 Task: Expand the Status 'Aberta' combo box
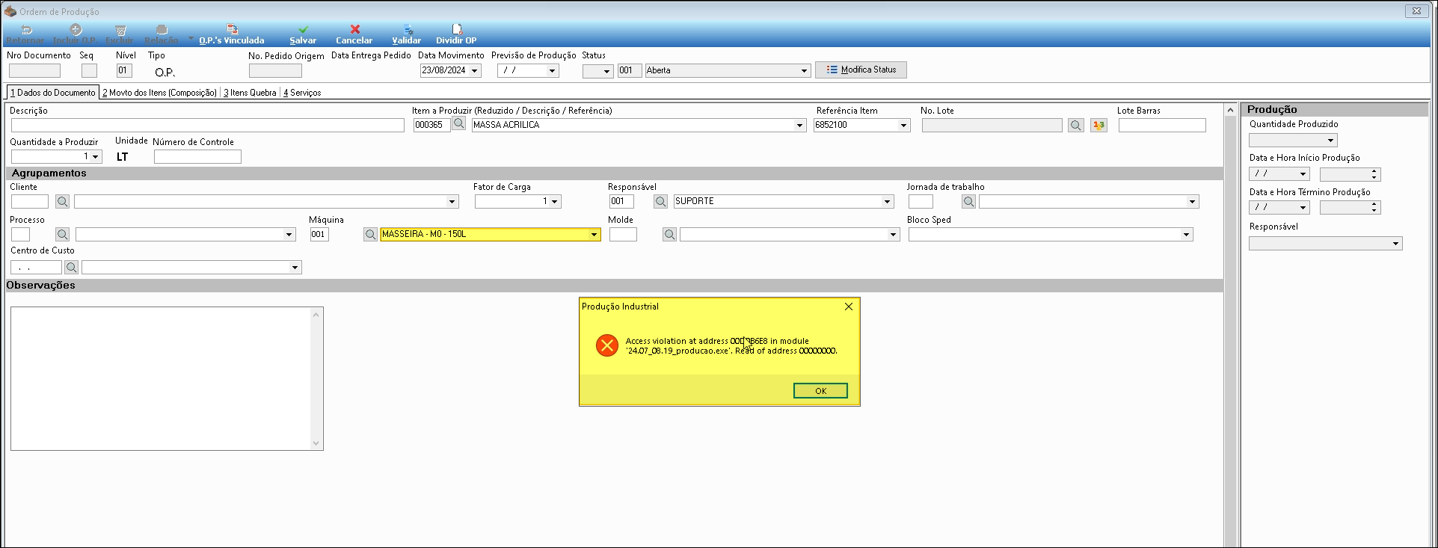click(x=804, y=71)
